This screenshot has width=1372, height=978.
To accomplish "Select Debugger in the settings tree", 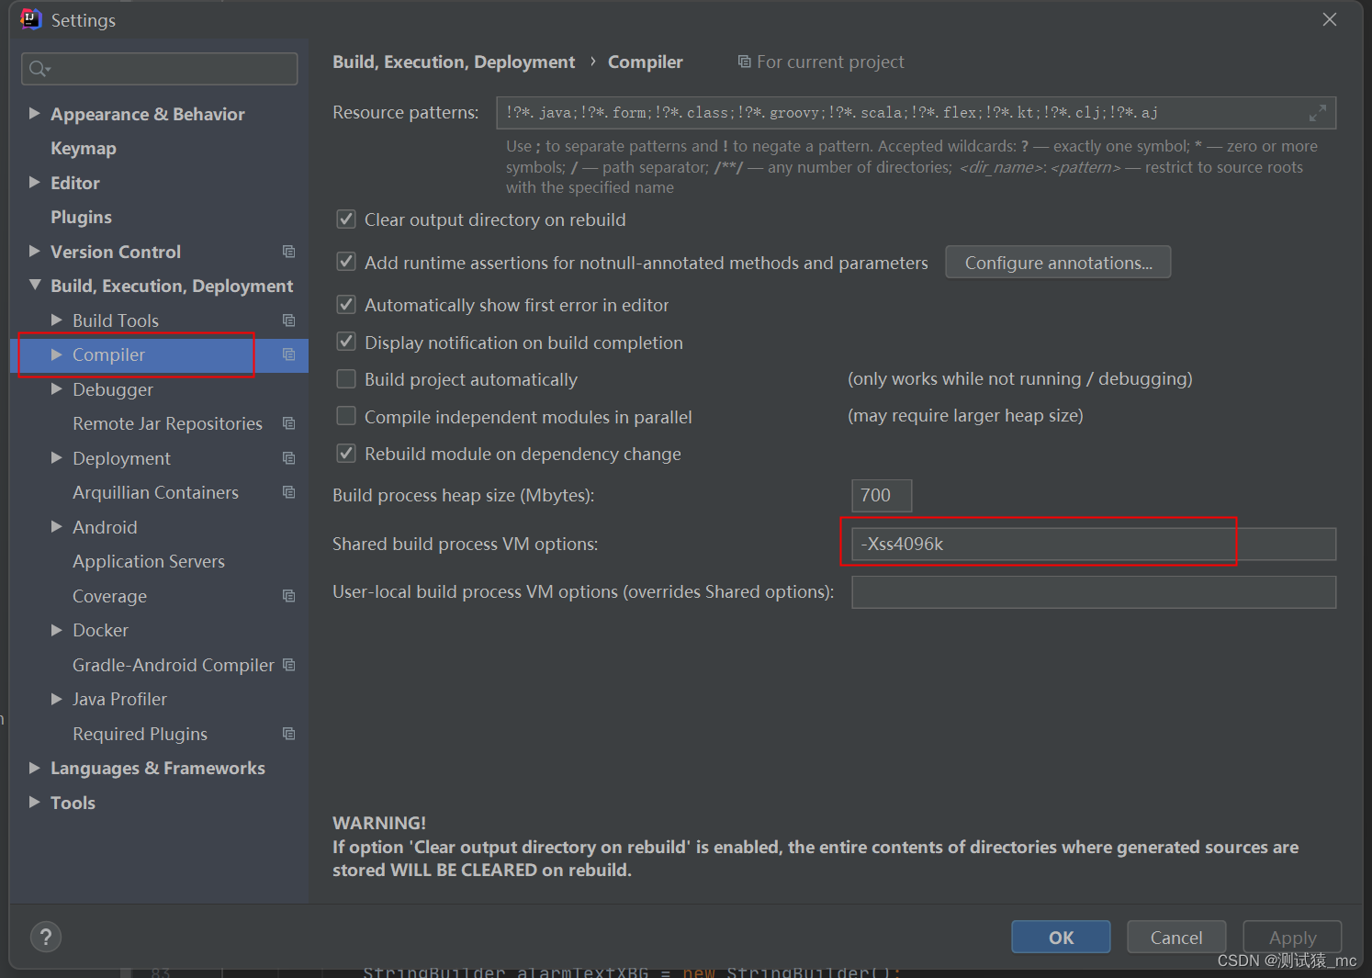I will point(112,389).
